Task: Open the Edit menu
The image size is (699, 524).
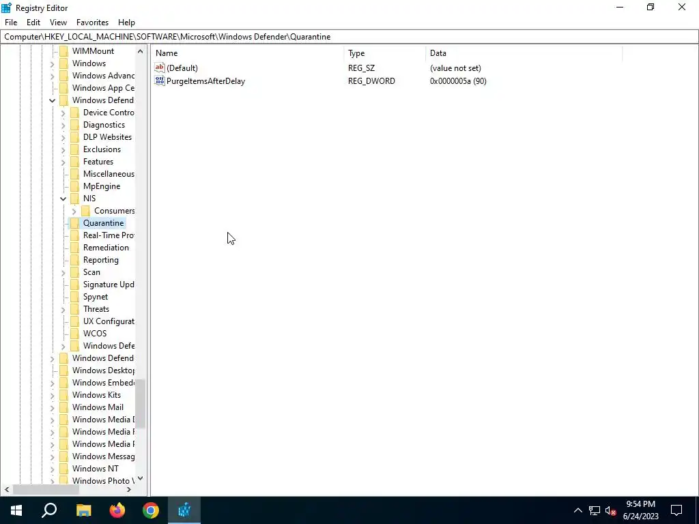Action: 33,23
